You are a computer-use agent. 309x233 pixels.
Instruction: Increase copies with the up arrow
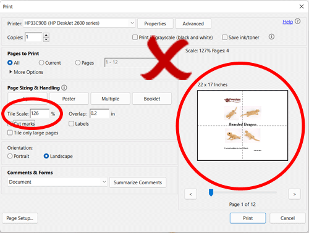(x=46, y=35)
